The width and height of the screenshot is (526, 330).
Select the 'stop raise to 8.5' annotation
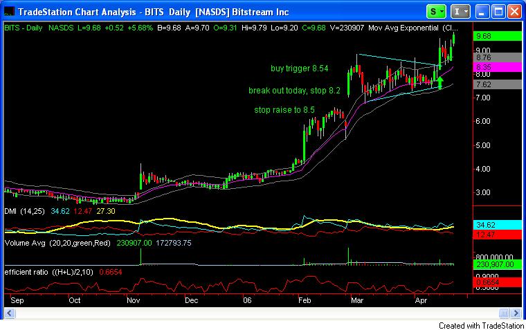pos(284,110)
